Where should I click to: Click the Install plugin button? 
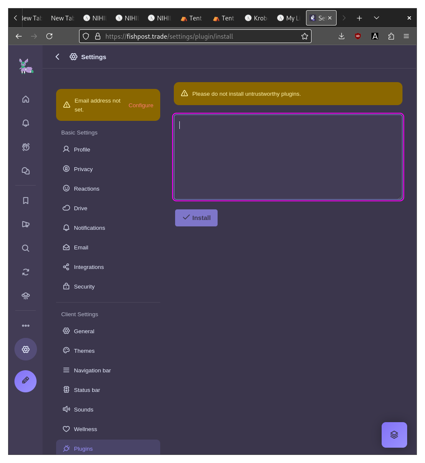point(196,218)
